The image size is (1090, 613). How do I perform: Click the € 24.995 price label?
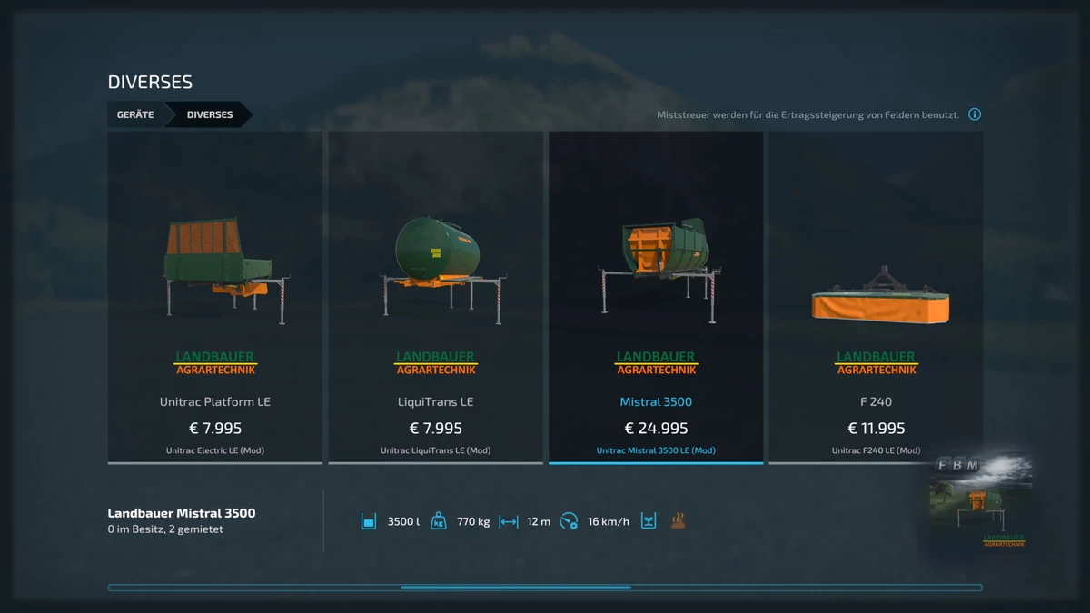[656, 429]
